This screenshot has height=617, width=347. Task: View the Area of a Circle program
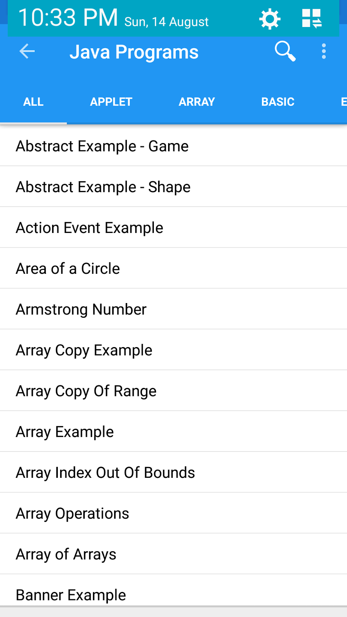click(67, 268)
